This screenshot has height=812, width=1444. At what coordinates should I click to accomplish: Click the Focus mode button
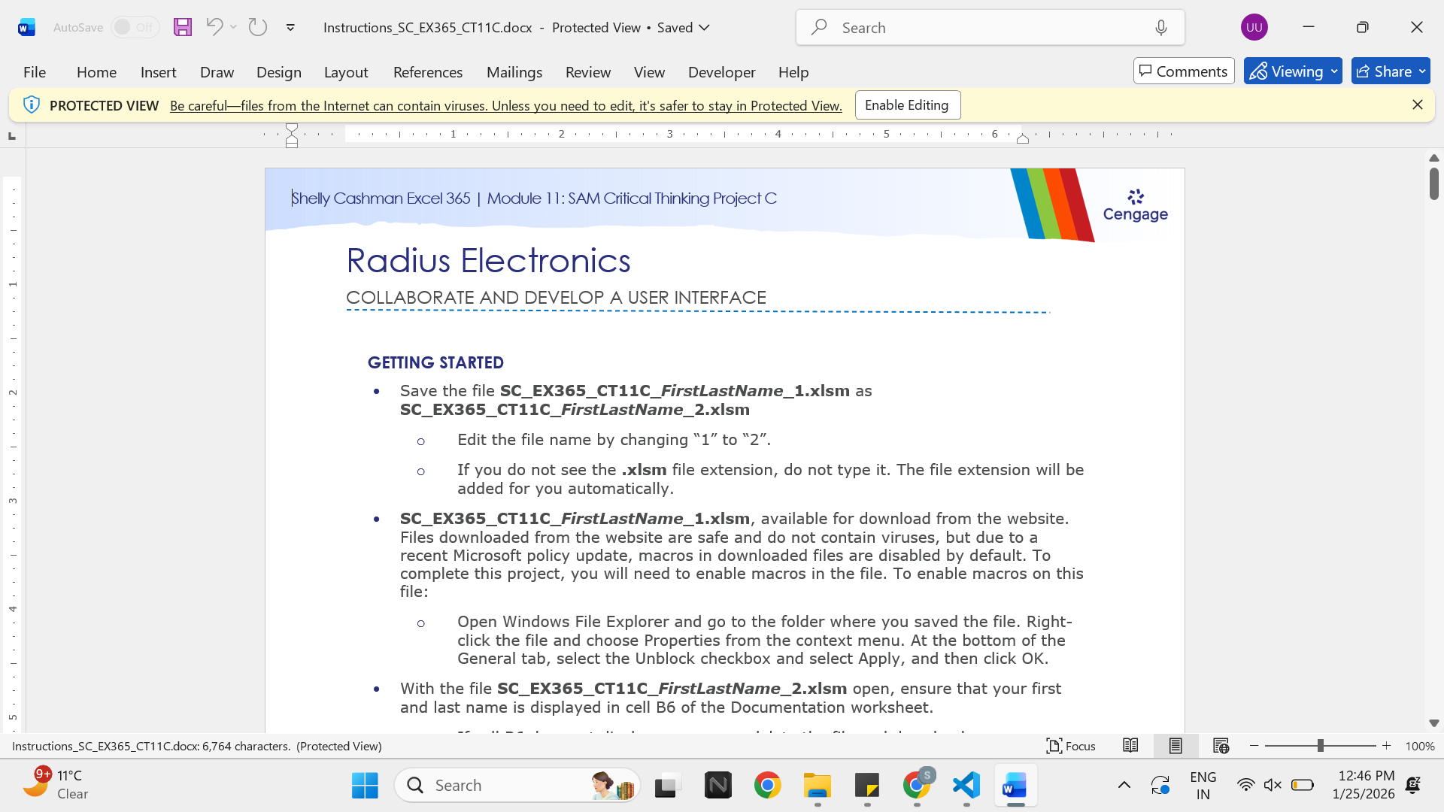(1071, 746)
